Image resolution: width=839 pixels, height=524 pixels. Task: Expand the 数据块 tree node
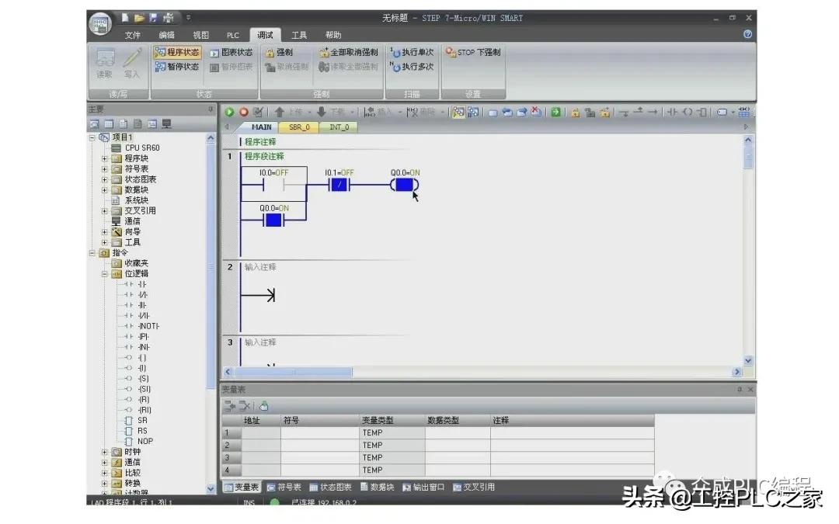pos(104,190)
